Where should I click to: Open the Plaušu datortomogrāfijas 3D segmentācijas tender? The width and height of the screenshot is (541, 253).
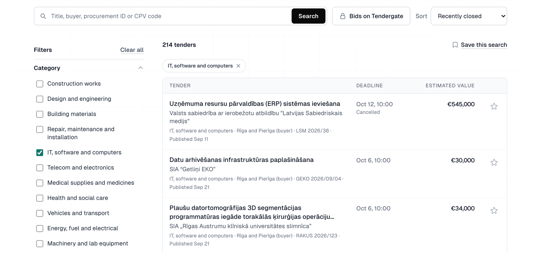[x=252, y=212]
